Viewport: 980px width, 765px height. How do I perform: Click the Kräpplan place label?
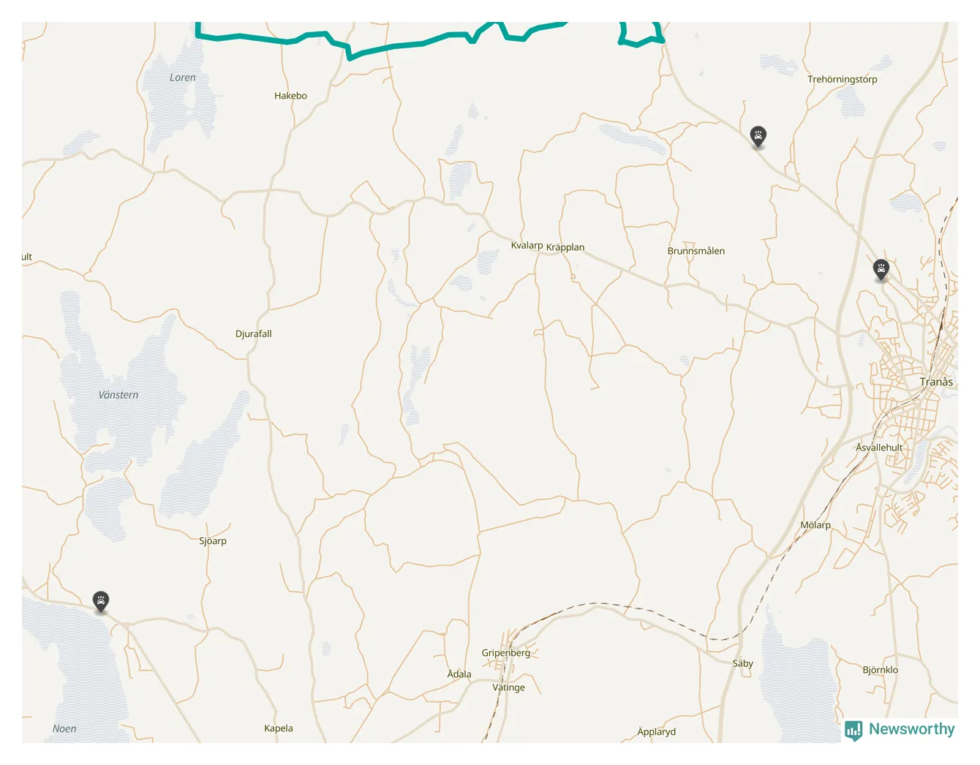[x=565, y=247]
